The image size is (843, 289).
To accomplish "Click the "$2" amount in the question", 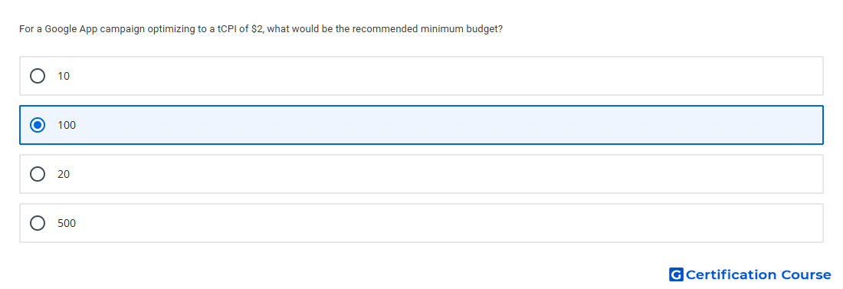I will [257, 29].
